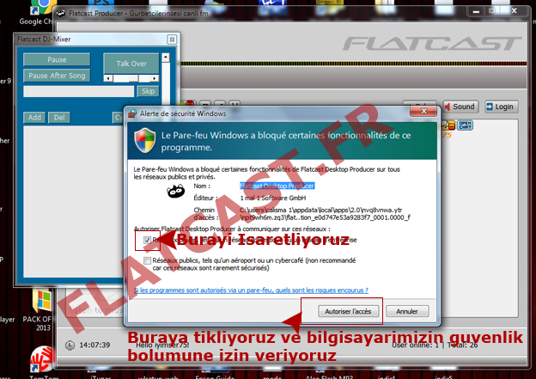Click the publisher 1 mal 1 Software GmbH
The height and width of the screenshot is (379, 536).
[273, 198]
